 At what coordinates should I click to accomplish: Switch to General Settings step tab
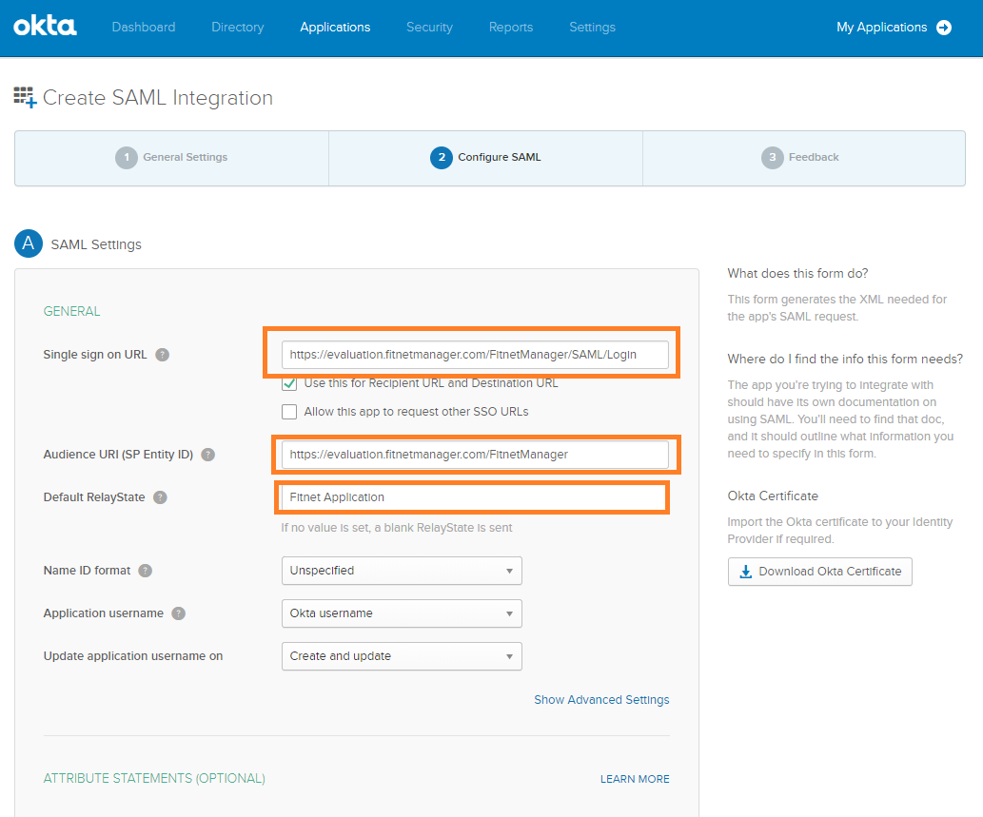pos(172,158)
